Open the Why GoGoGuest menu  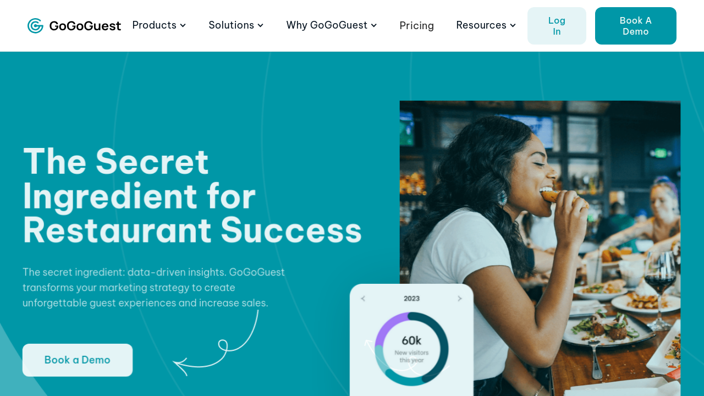coord(332,25)
